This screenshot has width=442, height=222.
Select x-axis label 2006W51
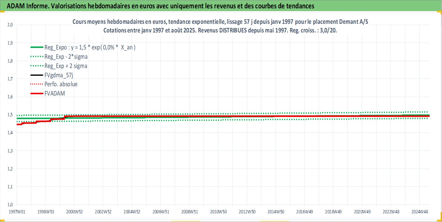click(161, 212)
